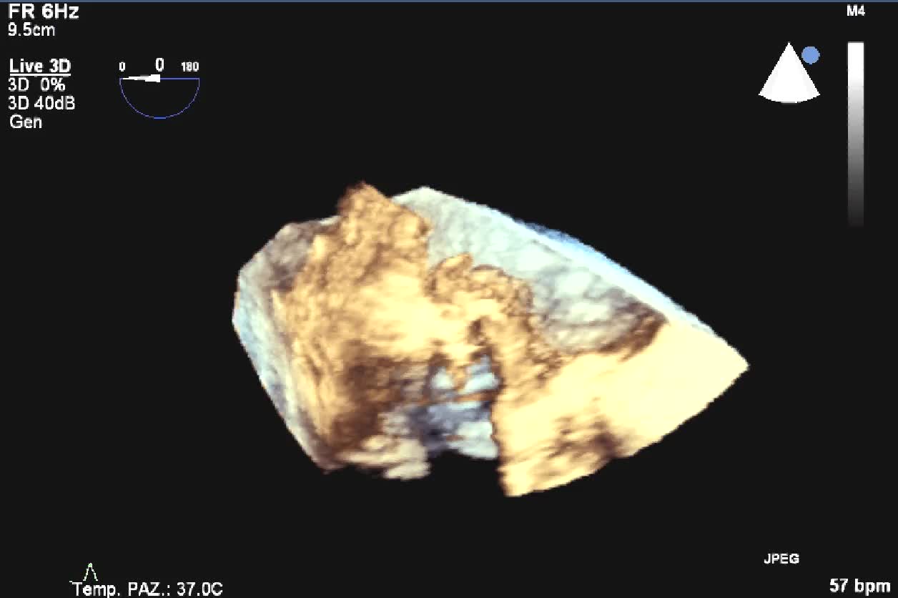Click the 180 label on angle dial

click(x=189, y=67)
